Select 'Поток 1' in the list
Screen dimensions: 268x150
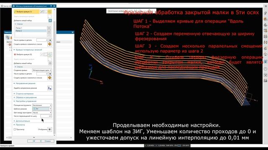(x=31, y=28)
